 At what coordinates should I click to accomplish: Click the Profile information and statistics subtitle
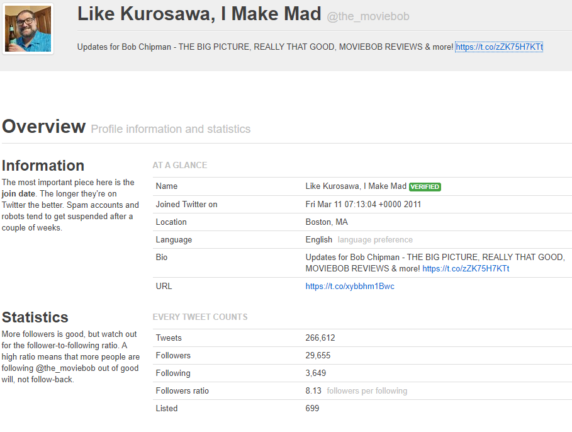click(x=171, y=129)
